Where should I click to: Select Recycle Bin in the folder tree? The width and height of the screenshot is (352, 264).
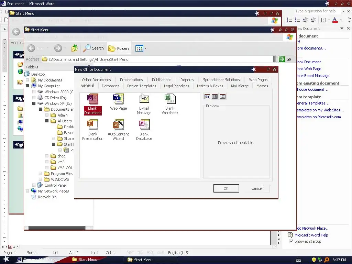pos(47,197)
